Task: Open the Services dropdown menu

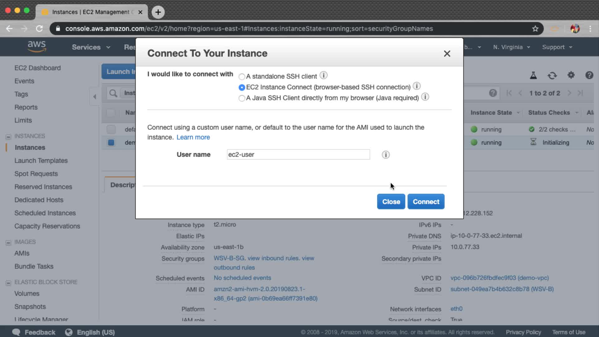Action: pos(91,47)
